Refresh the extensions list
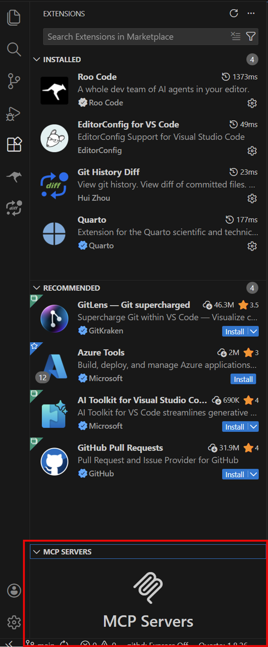This screenshot has height=647, width=268. (234, 13)
